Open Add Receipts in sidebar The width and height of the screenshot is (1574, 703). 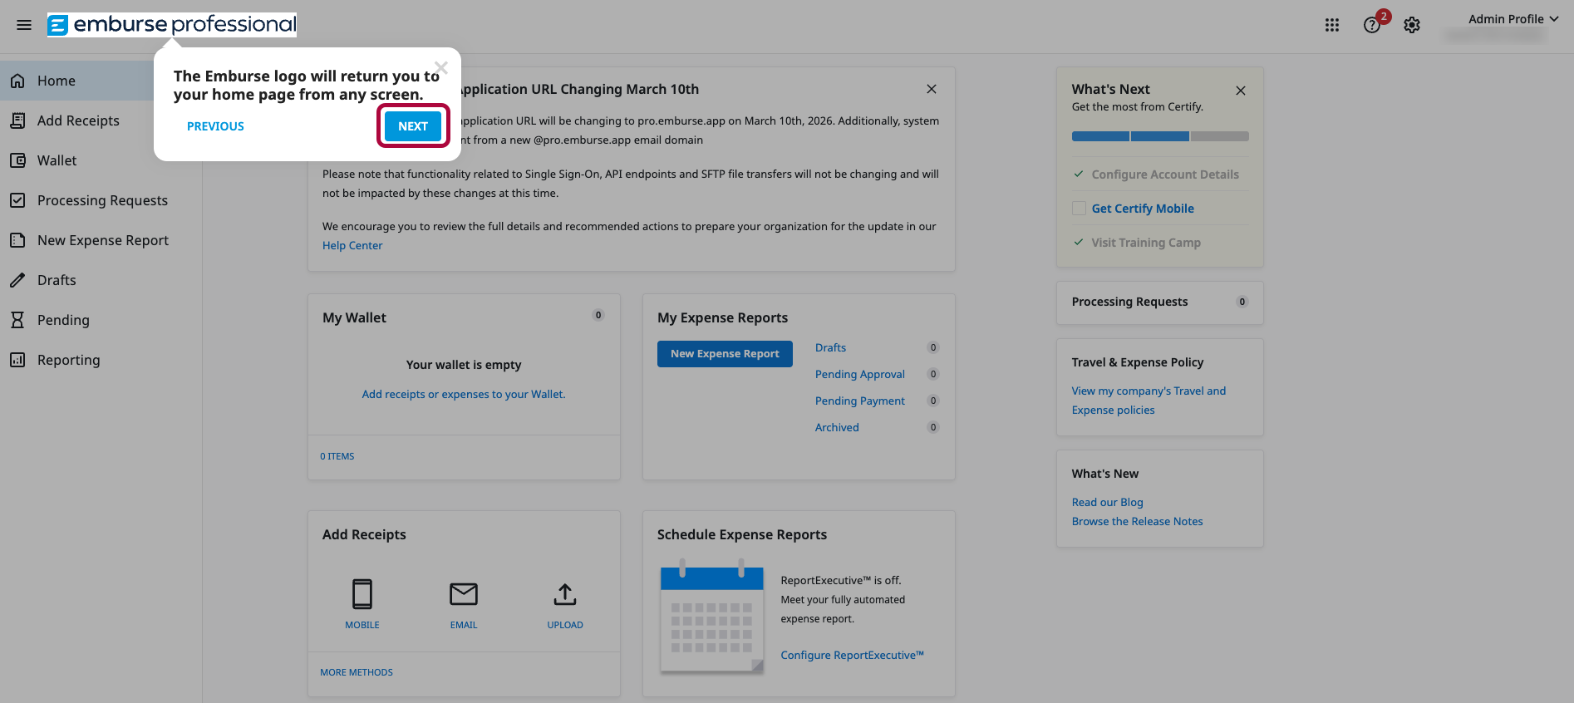tap(101, 120)
